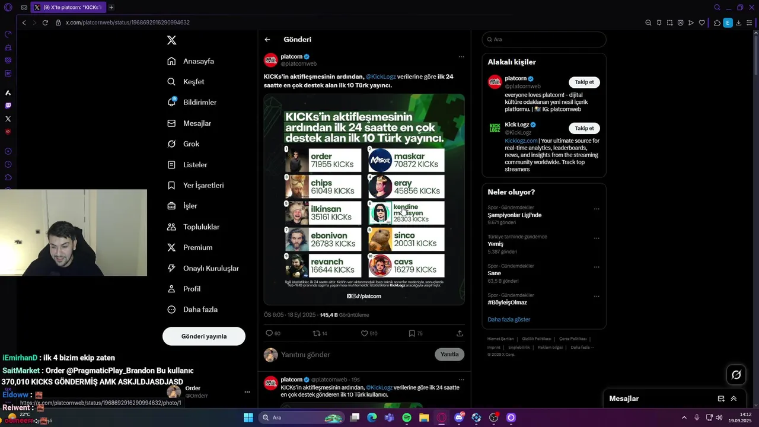This screenshot has height=427, width=759.
Task: Click the Grok floating button
Action: pos(736,375)
